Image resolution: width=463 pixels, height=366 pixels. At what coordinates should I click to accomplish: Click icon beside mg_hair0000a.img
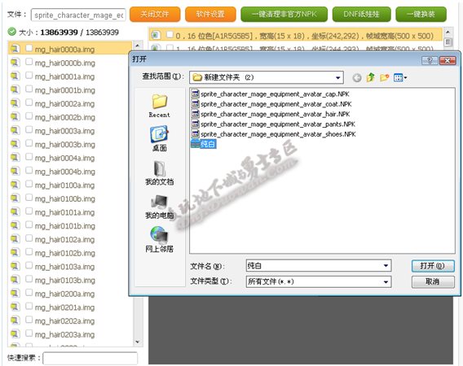[x=15, y=49]
